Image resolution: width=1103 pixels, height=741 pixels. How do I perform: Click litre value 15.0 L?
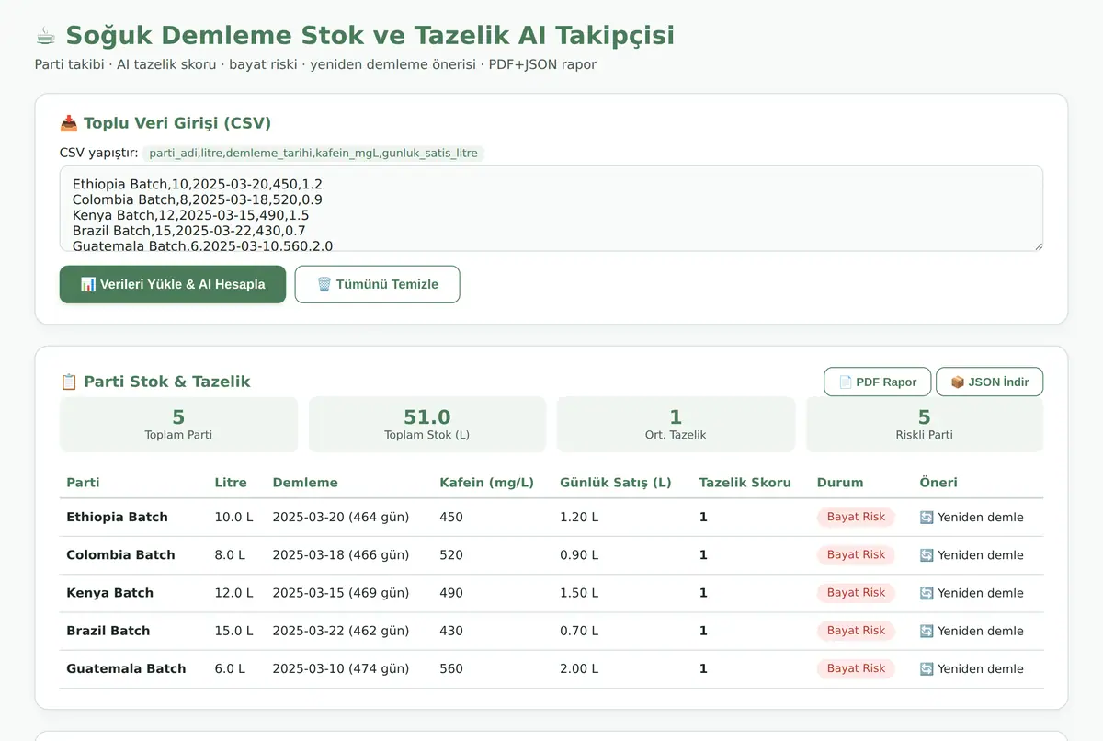pyautogui.click(x=233, y=631)
